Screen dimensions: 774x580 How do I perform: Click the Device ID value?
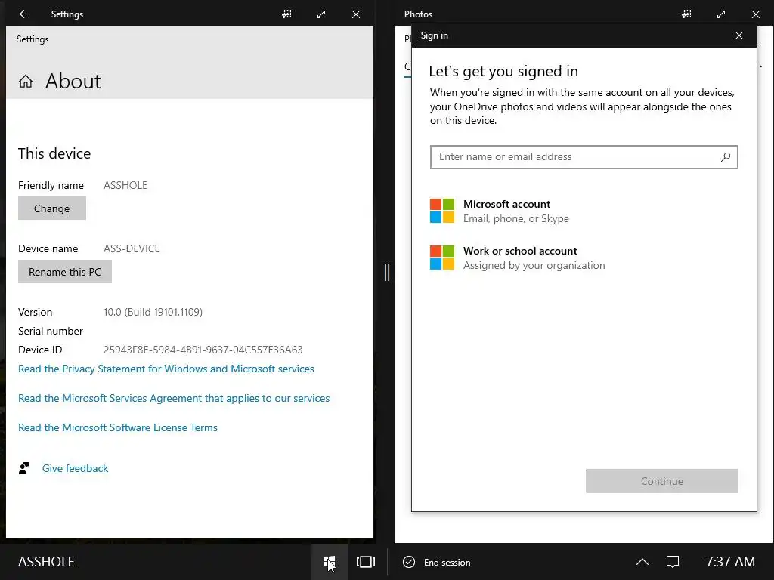(x=203, y=350)
